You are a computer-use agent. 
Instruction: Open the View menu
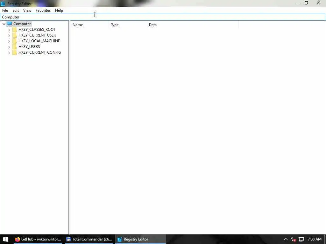pyautogui.click(x=27, y=10)
